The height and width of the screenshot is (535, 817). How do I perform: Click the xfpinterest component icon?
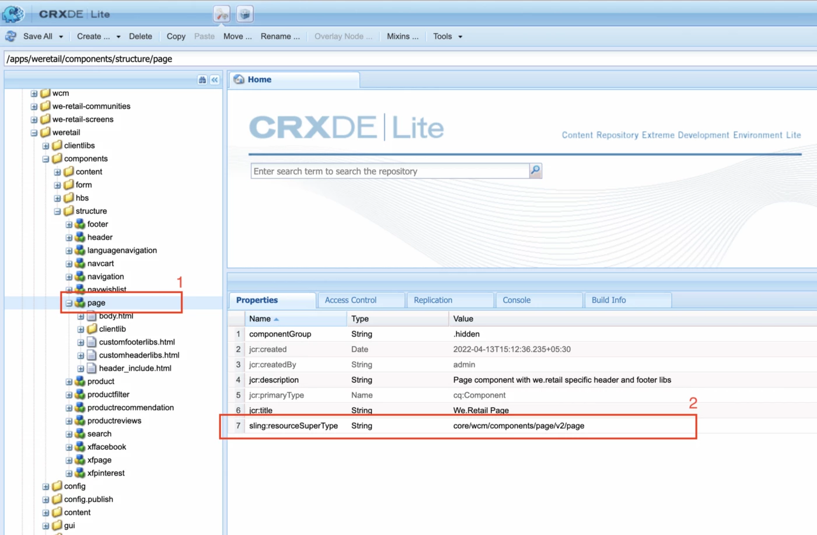(x=80, y=473)
